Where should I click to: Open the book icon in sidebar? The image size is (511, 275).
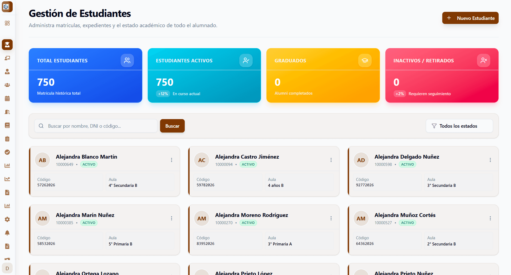coord(7,125)
